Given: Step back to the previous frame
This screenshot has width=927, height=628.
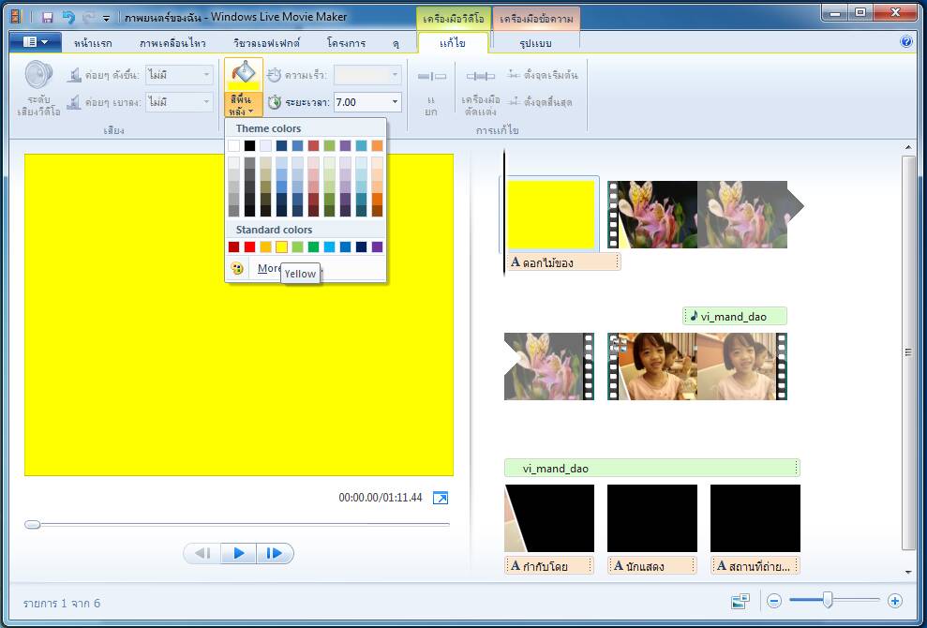Looking at the screenshot, I should [x=202, y=554].
